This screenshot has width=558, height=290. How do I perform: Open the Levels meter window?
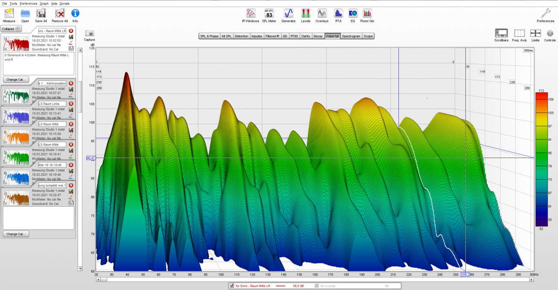click(306, 15)
